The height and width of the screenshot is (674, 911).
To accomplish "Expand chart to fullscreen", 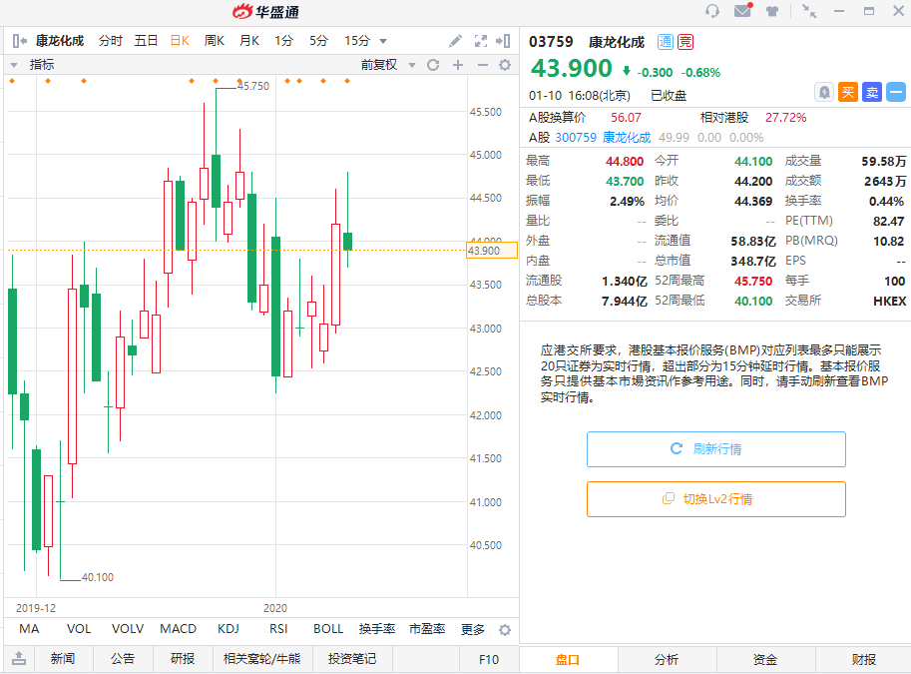I will pyautogui.click(x=481, y=41).
